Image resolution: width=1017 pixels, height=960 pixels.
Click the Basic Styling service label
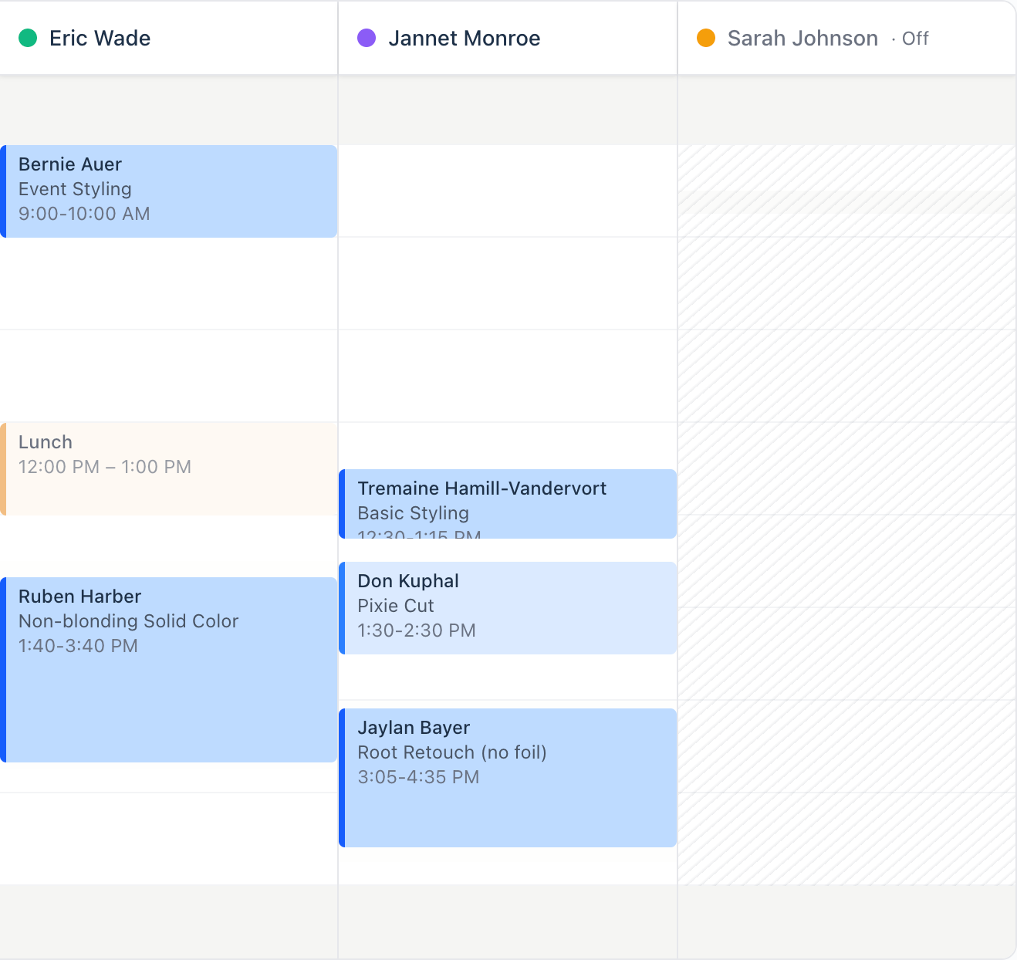(413, 513)
